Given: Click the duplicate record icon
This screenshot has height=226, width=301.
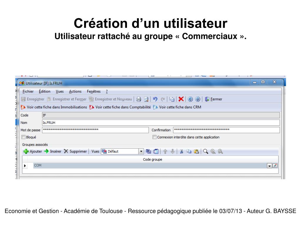Looking at the screenshot, I should click(x=172, y=99).
